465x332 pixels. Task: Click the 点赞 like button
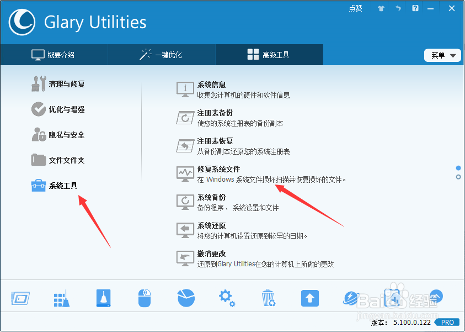(356, 8)
